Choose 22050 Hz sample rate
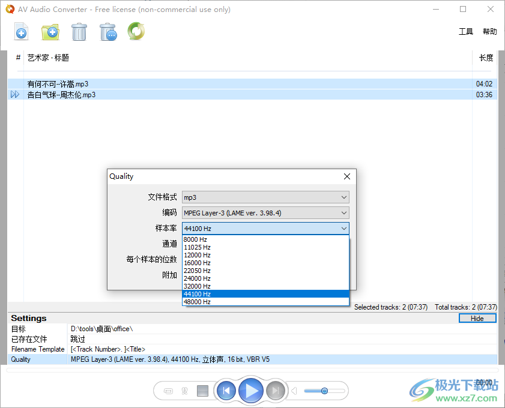The height and width of the screenshot is (408, 505). click(x=265, y=271)
